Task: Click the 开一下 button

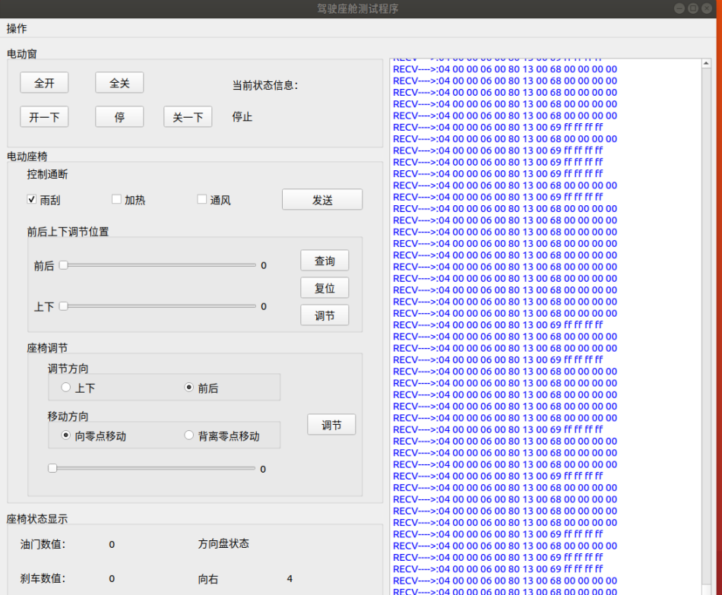Action: [44, 117]
